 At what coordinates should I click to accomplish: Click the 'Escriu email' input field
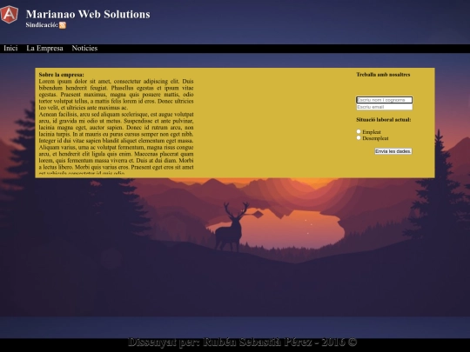click(385, 107)
